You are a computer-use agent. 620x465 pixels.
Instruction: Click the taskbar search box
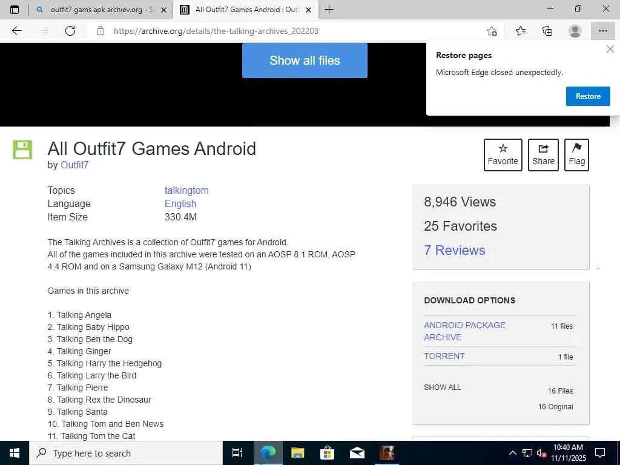126,453
